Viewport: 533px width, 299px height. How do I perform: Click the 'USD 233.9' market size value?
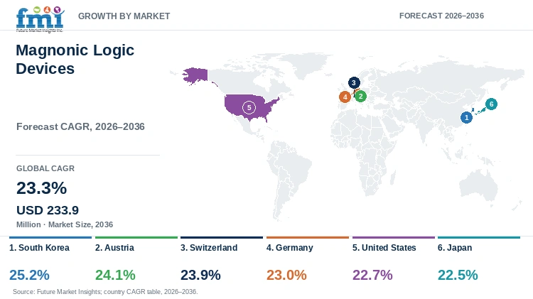(48, 210)
